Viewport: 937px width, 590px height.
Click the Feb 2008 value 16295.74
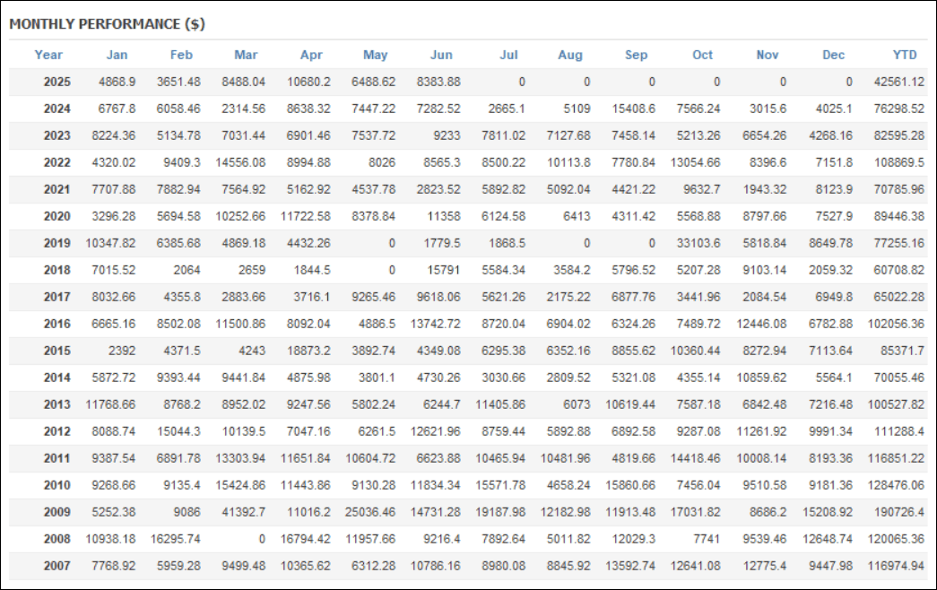175,539
